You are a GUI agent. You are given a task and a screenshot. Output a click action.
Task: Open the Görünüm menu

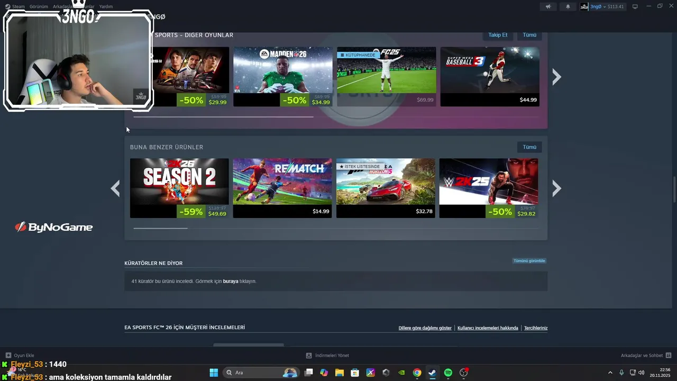tap(39, 6)
